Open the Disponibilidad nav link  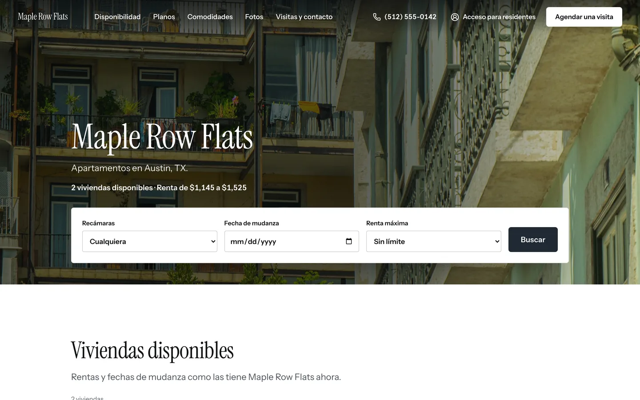pyautogui.click(x=117, y=17)
